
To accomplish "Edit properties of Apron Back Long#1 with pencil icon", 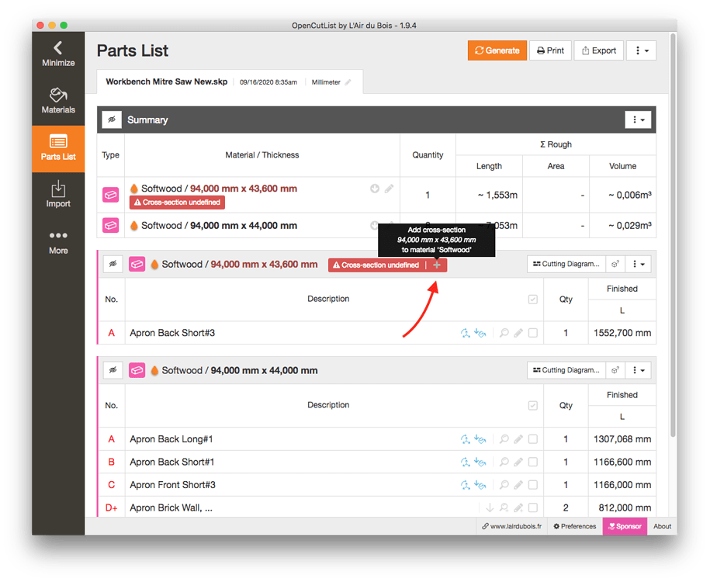I will (518, 438).
